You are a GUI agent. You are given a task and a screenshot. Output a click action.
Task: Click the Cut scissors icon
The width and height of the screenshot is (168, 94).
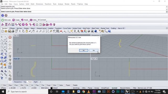click(20, 31)
